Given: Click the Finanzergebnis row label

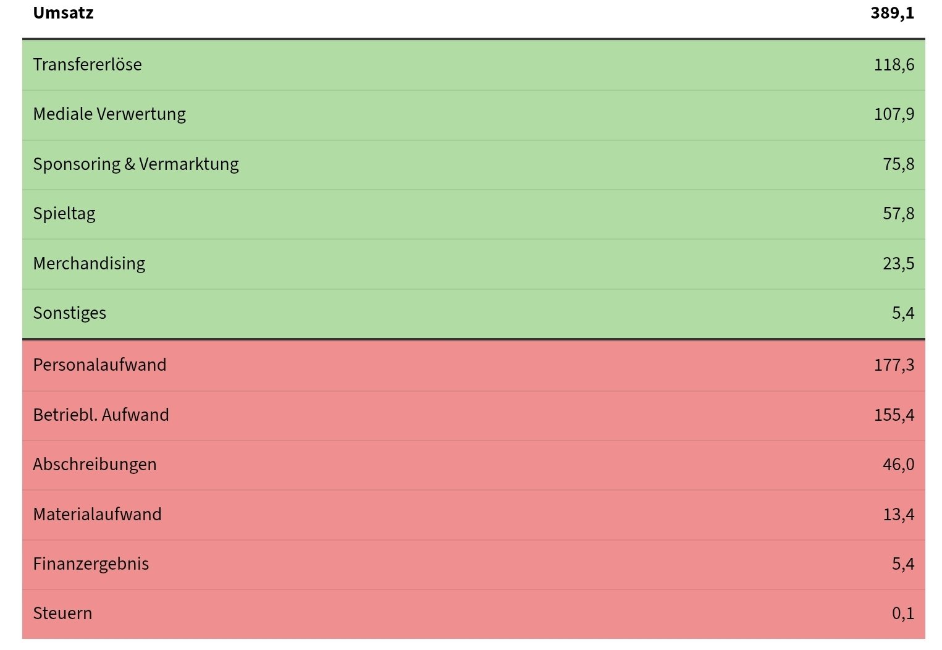Looking at the screenshot, I should (91, 564).
